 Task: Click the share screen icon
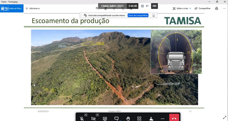tap(105, 118)
